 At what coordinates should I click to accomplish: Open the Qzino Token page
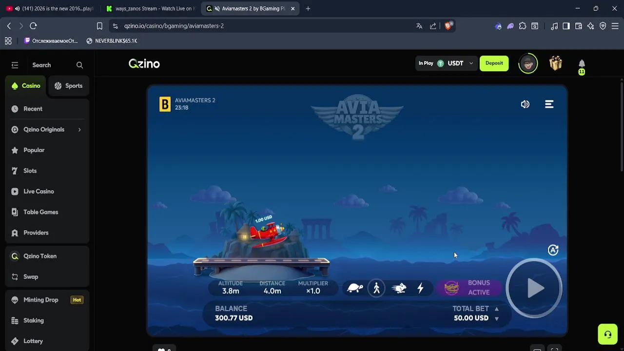[x=47, y=256]
